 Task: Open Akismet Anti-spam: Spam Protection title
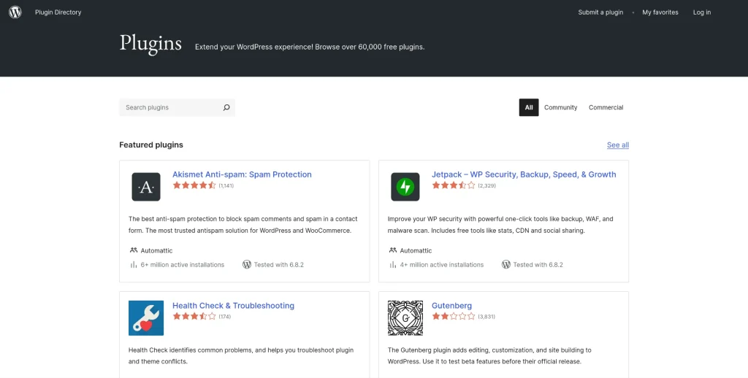pos(242,174)
